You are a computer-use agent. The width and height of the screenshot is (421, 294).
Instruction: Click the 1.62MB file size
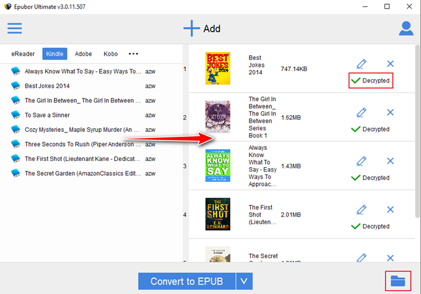[291, 118]
